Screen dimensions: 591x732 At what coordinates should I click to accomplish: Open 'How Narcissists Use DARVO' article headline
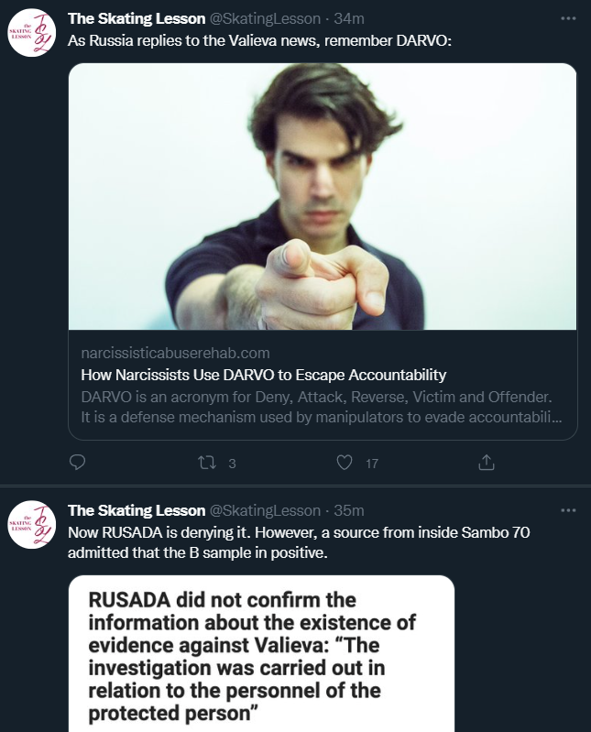click(263, 375)
